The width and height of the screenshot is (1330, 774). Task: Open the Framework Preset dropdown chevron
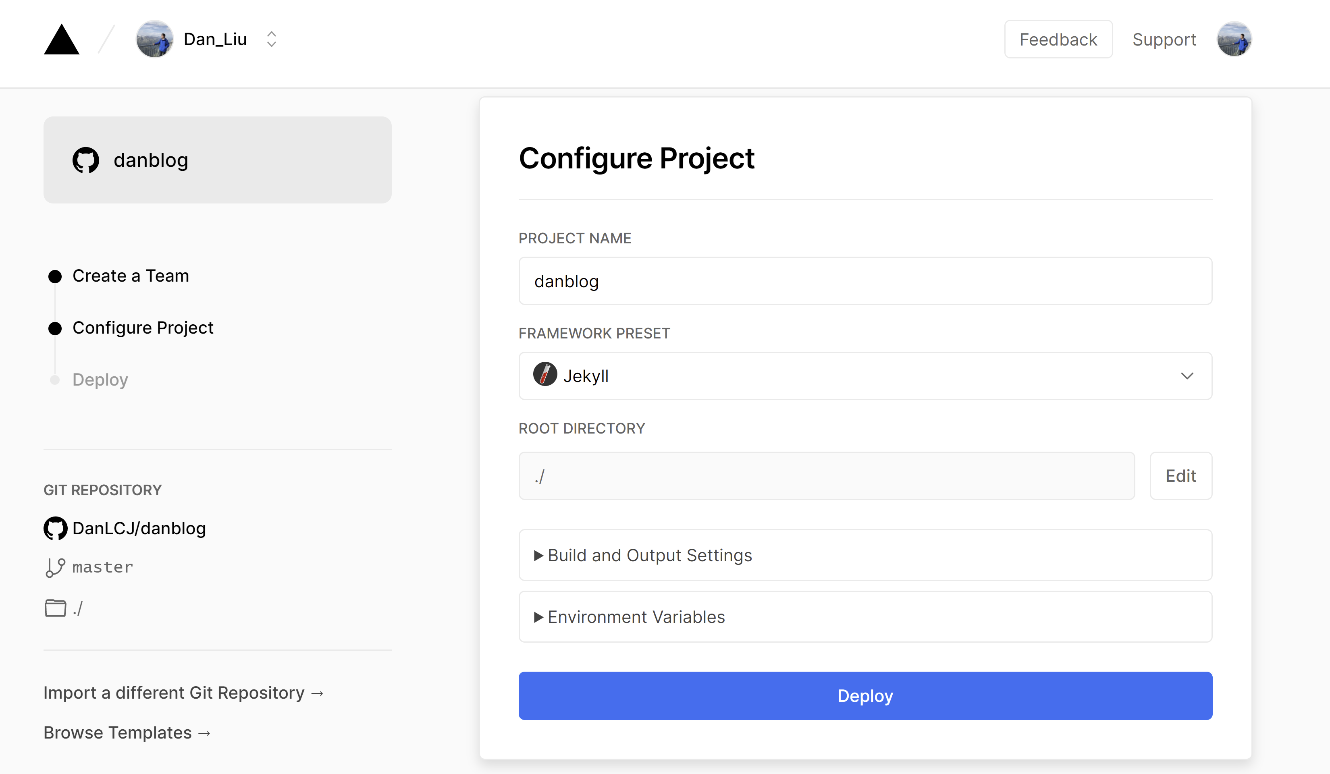pos(1187,376)
